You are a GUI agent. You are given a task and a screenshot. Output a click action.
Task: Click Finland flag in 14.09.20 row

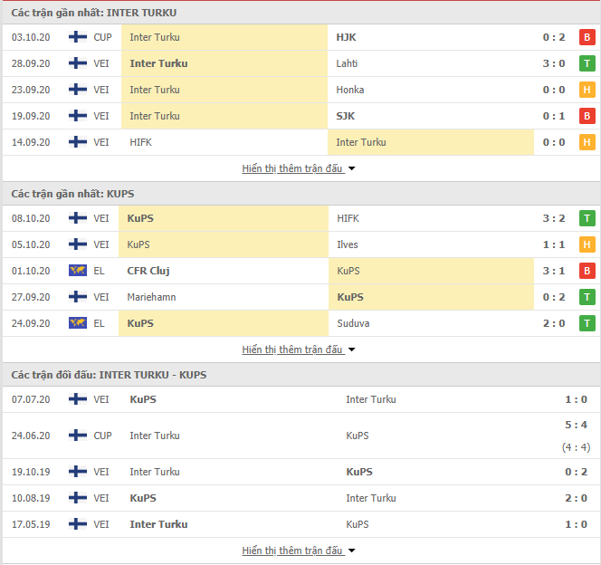pos(78,142)
